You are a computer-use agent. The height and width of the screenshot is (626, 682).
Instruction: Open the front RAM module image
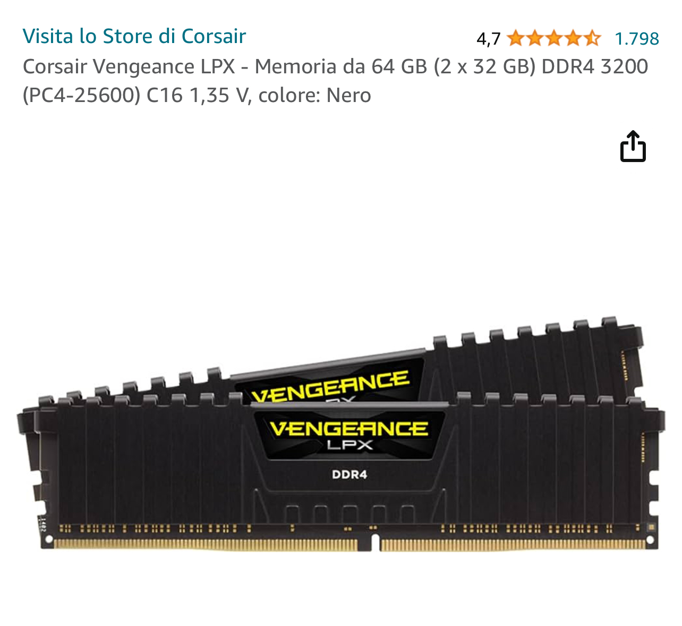(x=340, y=473)
